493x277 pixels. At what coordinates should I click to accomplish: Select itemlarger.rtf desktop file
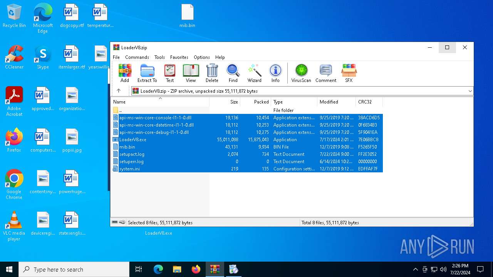(72, 57)
